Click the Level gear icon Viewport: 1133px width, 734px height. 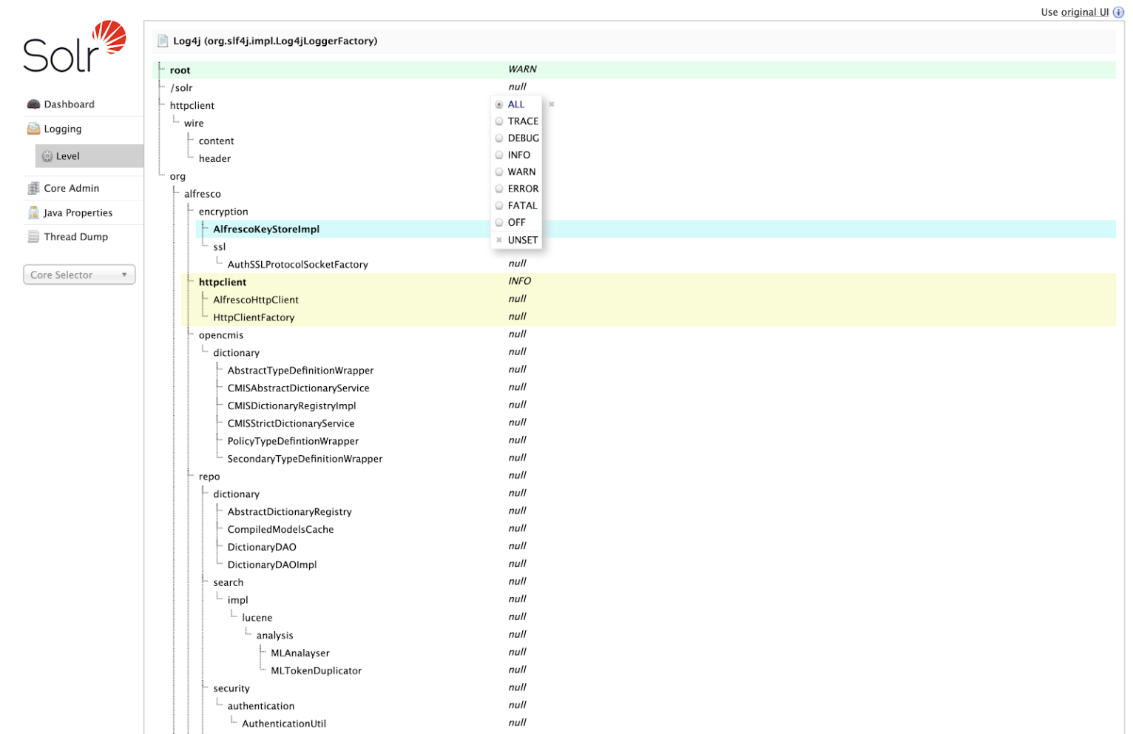[47, 156]
